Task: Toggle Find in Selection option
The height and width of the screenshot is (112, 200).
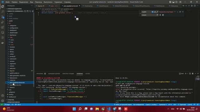Action: click(x=180, y=12)
